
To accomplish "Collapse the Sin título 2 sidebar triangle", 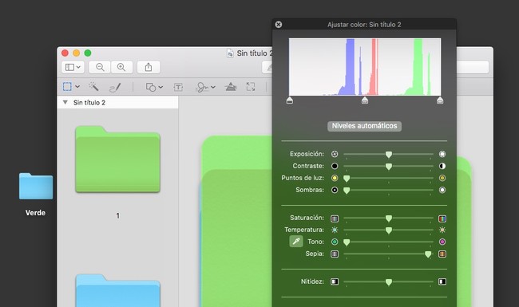I will (x=65, y=102).
